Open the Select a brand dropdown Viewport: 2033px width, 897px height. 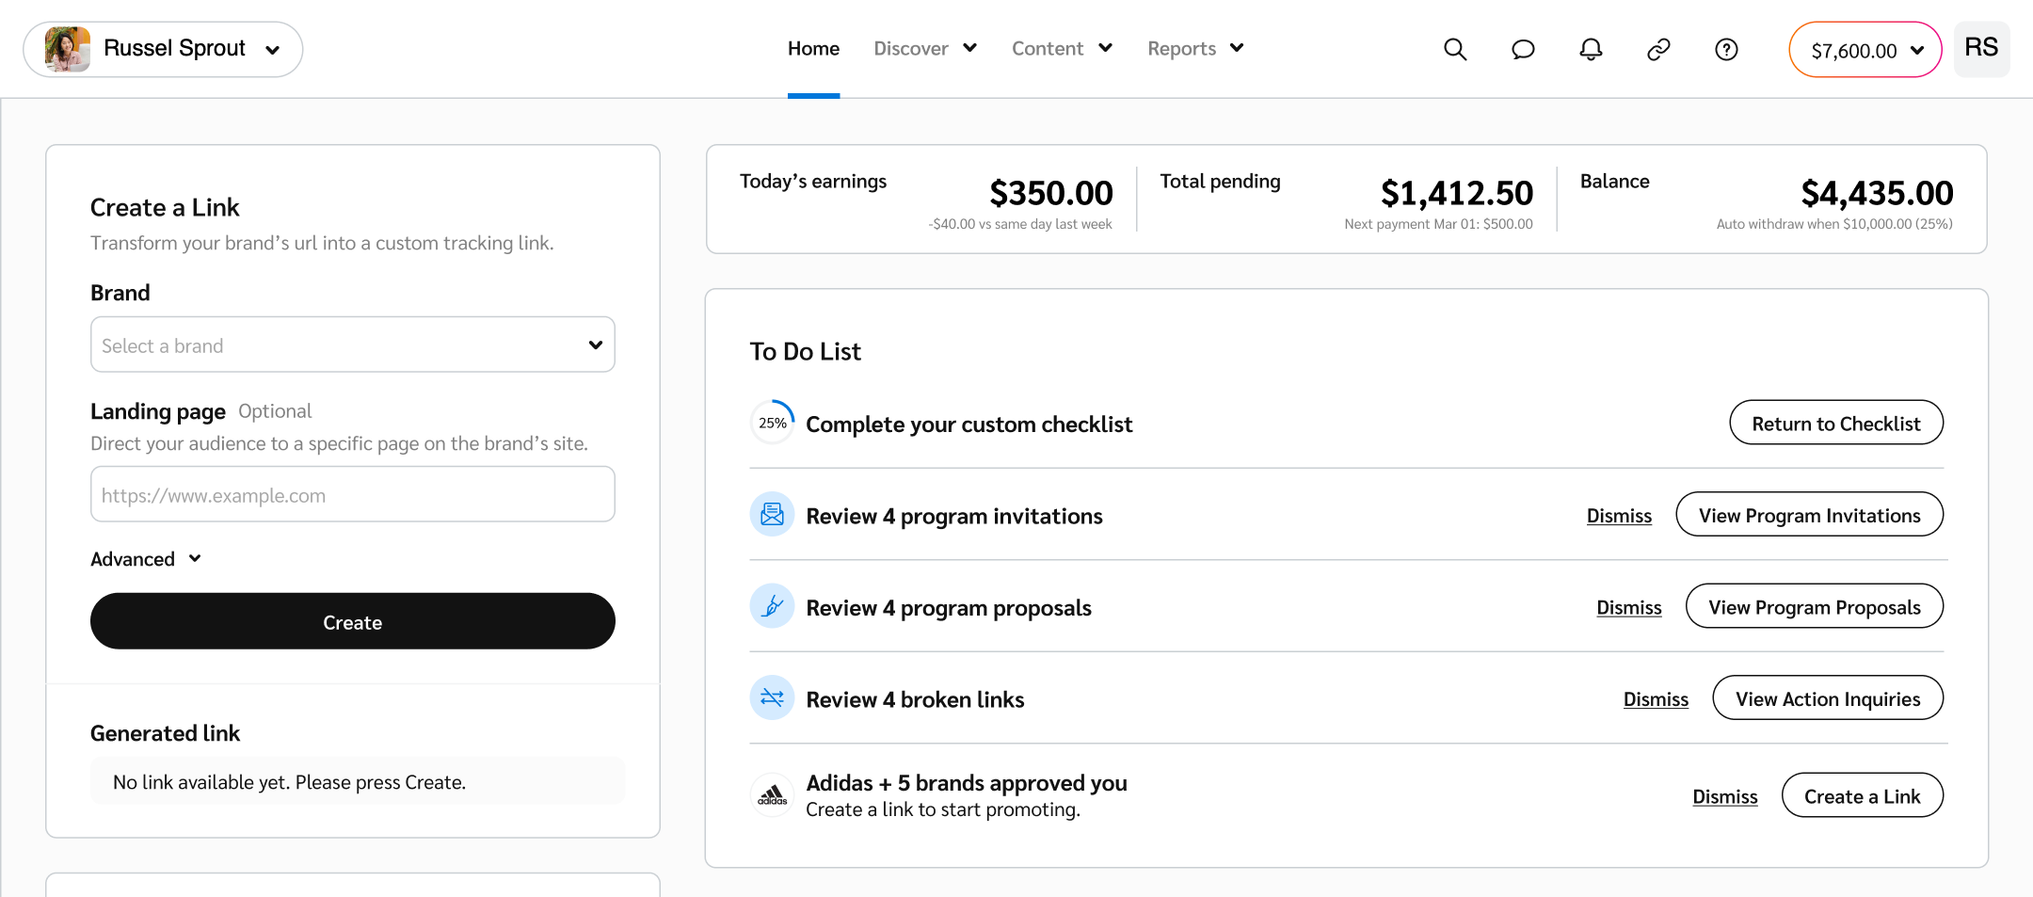tap(352, 345)
